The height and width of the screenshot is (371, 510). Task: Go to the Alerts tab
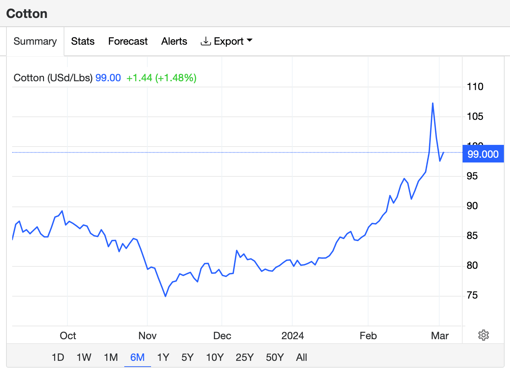pyautogui.click(x=174, y=41)
